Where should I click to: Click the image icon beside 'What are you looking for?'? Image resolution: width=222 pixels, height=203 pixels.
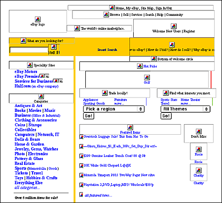coord(23,41)
